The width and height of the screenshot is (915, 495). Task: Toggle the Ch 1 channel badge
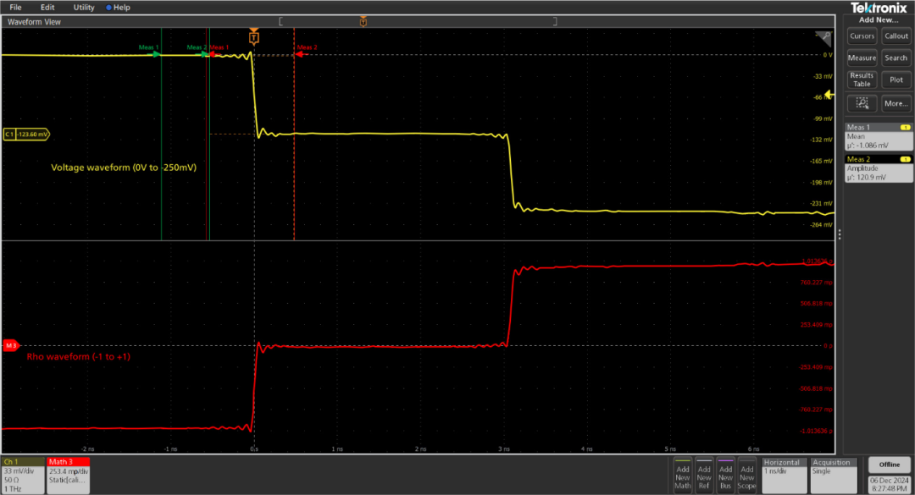click(x=21, y=476)
